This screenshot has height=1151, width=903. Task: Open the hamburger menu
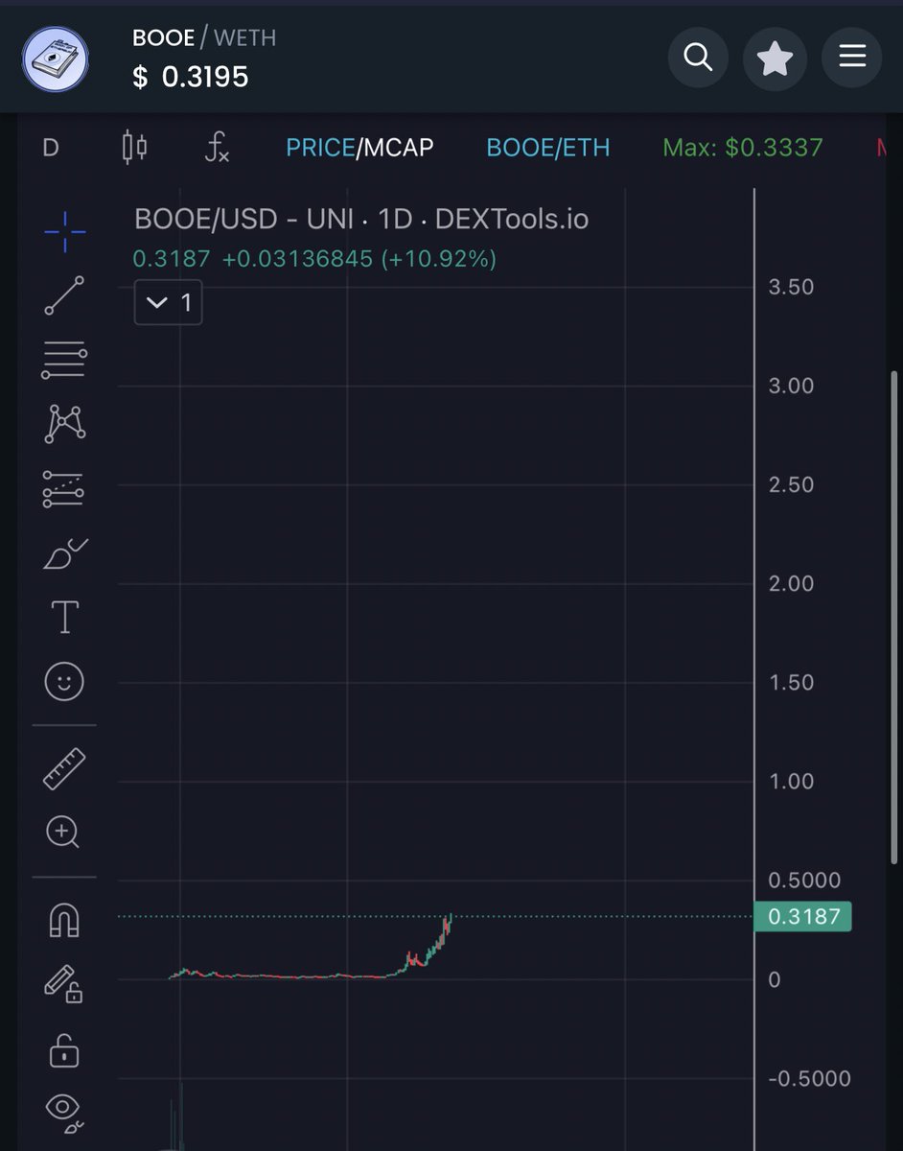click(x=852, y=59)
